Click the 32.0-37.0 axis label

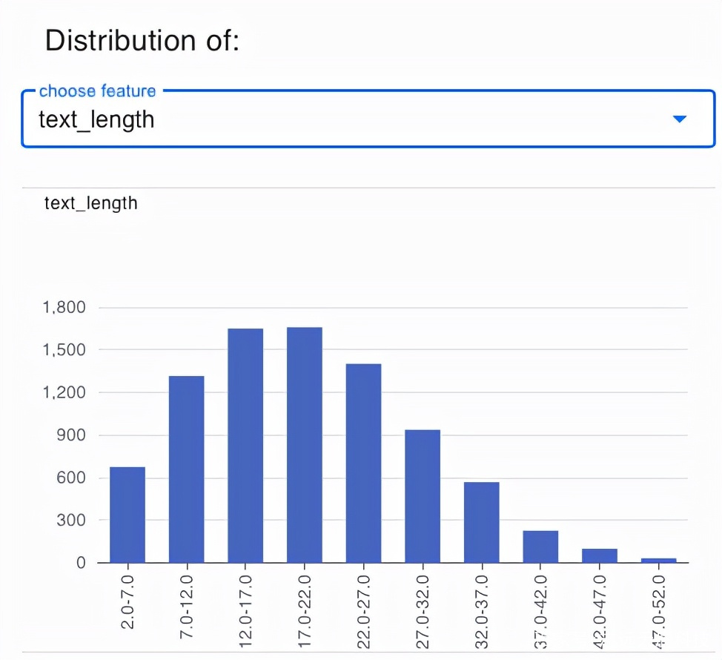[x=482, y=611]
